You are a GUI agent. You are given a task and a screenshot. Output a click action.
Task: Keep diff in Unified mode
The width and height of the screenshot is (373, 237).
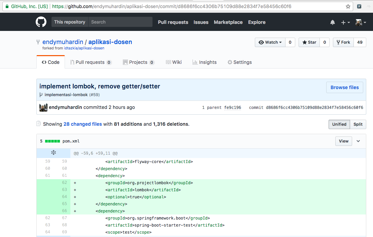(x=339, y=124)
